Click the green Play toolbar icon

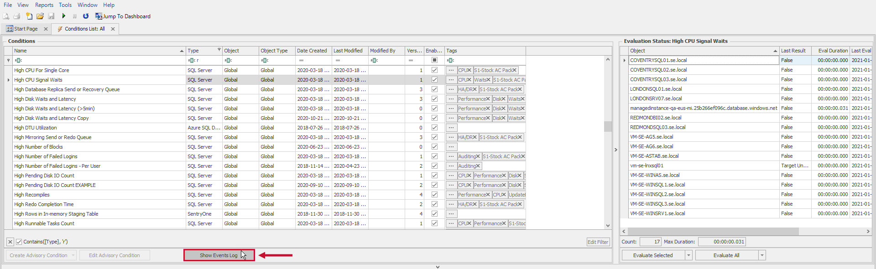[x=63, y=16]
